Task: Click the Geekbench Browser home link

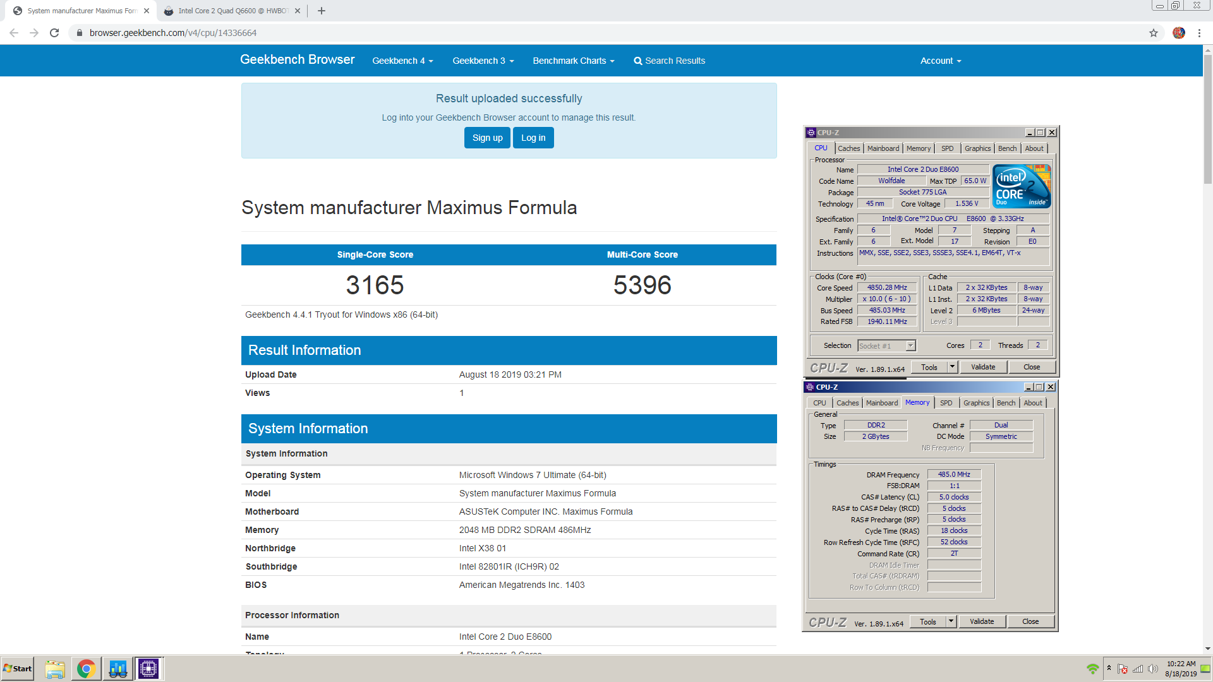Action: pyautogui.click(x=297, y=59)
